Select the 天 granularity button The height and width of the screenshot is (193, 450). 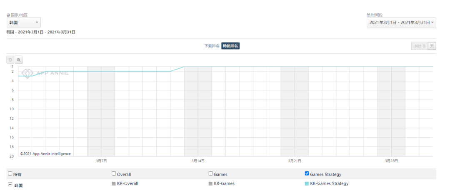(x=432, y=46)
